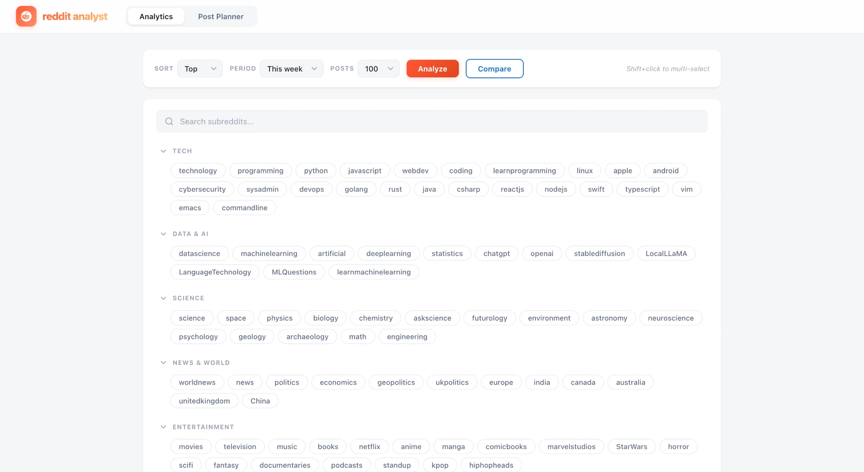
Task: Select the linux subreddit chip
Action: 585,171
